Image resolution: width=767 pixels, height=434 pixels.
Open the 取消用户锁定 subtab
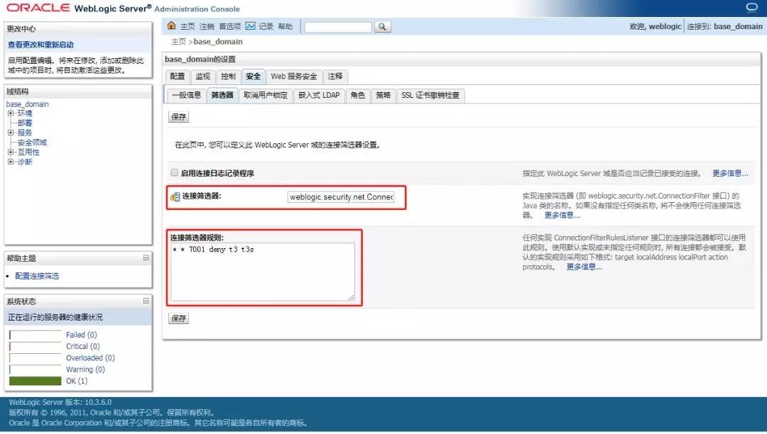pos(266,95)
